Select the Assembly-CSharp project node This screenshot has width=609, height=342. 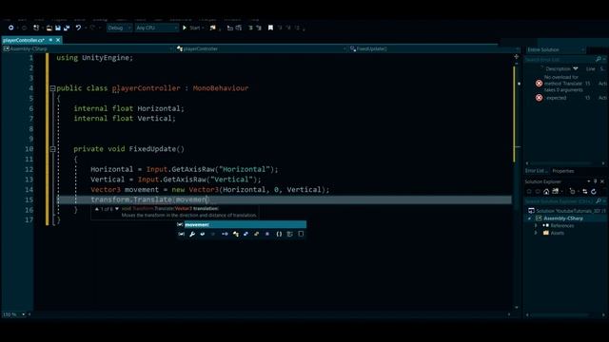(563, 218)
